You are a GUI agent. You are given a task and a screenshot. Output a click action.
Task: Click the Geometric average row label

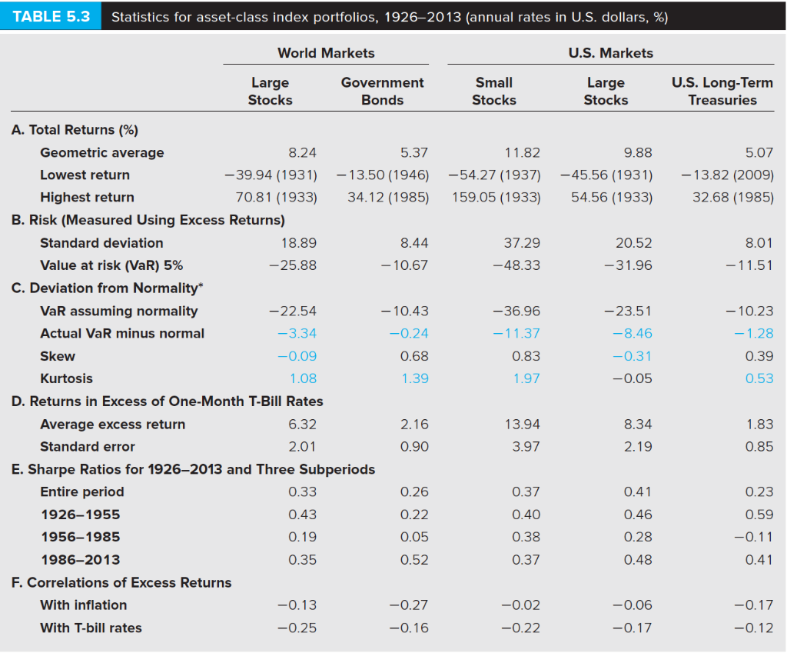101,152
